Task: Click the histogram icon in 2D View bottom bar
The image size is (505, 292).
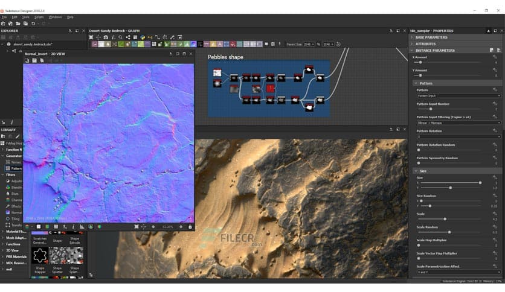Action: click(82, 227)
